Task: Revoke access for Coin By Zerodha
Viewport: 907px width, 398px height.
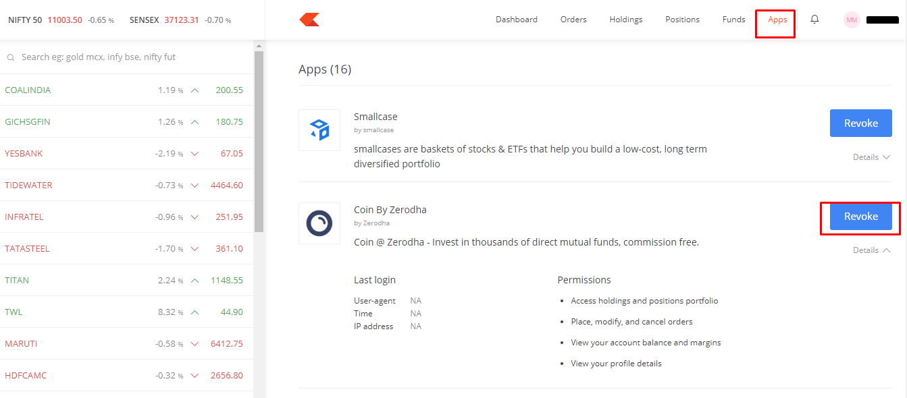Action: 861,217
